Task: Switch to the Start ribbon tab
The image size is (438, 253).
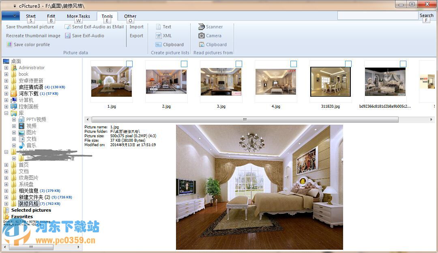Action: [31, 16]
